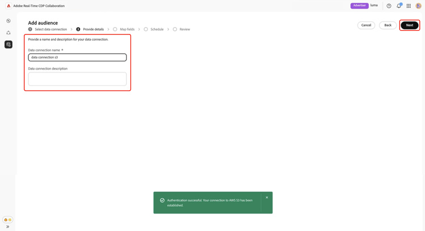
Task: Jump to the Schedule step
Action: (154, 29)
